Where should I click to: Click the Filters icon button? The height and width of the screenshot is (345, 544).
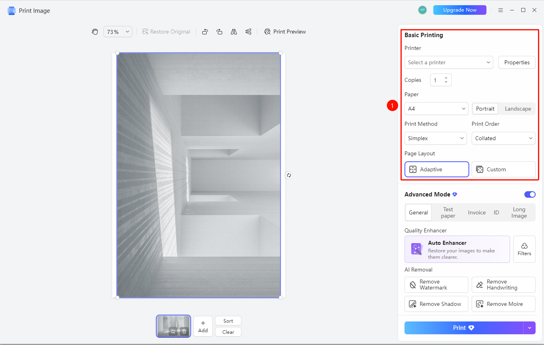point(524,249)
